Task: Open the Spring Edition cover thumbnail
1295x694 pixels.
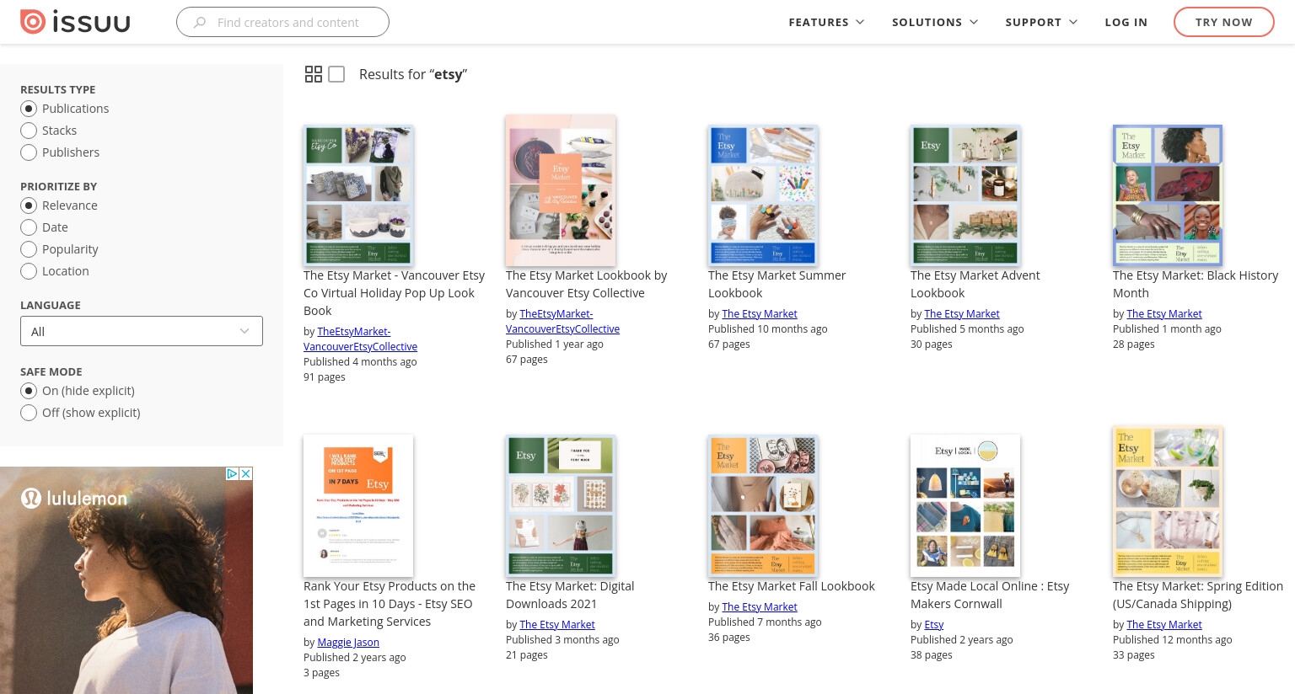Action: pyautogui.click(x=1168, y=502)
